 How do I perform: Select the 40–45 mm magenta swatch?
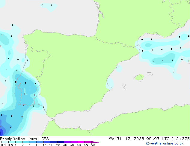coord(81,142)
